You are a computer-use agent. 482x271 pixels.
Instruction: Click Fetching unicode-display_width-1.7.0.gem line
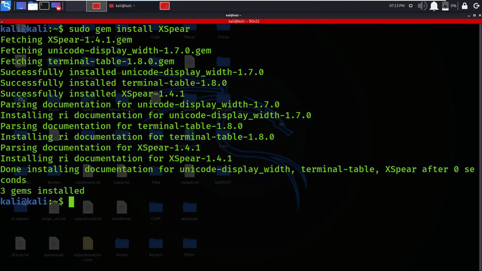tap(106, 51)
